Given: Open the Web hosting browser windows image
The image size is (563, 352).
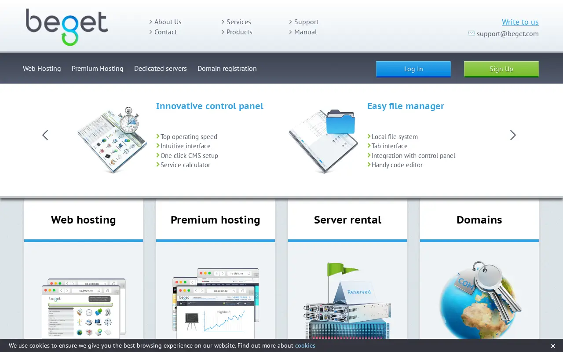Looking at the screenshot, I should 84,308.
